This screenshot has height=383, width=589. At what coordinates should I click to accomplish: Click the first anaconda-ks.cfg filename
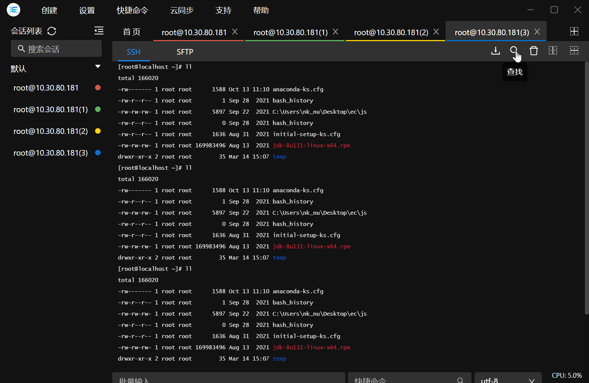(x=298, y=89)
